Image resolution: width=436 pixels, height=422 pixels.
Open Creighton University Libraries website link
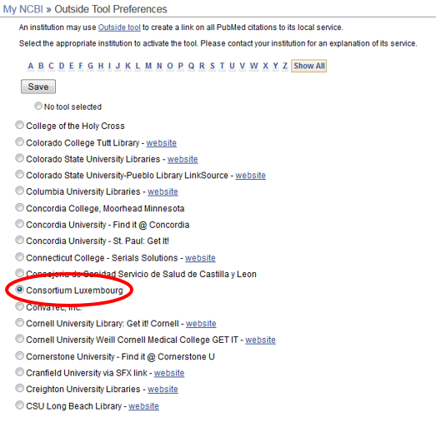coord(163,390)
